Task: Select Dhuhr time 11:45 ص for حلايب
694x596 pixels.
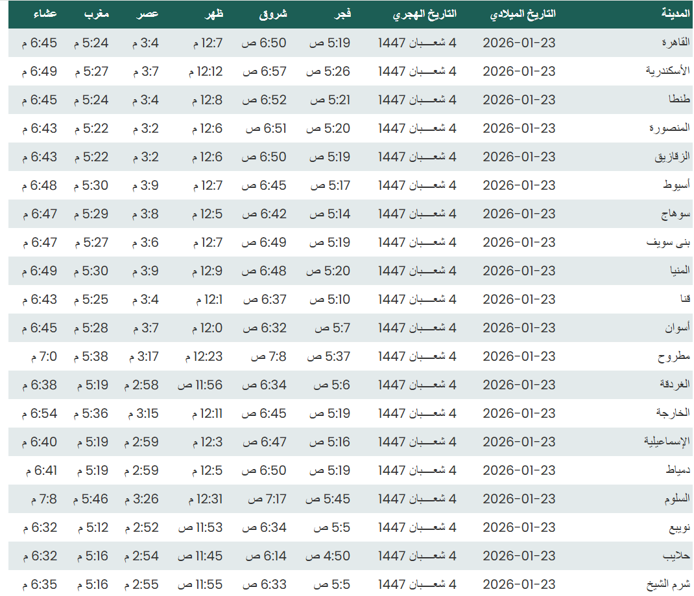Action: point(200,556)
